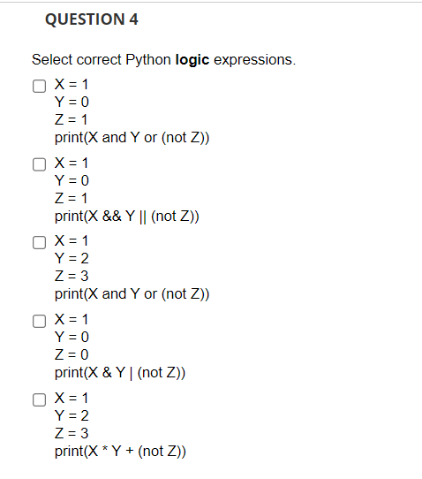This screenshot has width=422, height=479.
Task: Click the and/or print line in the first option
Action: [x=132, y=138]
